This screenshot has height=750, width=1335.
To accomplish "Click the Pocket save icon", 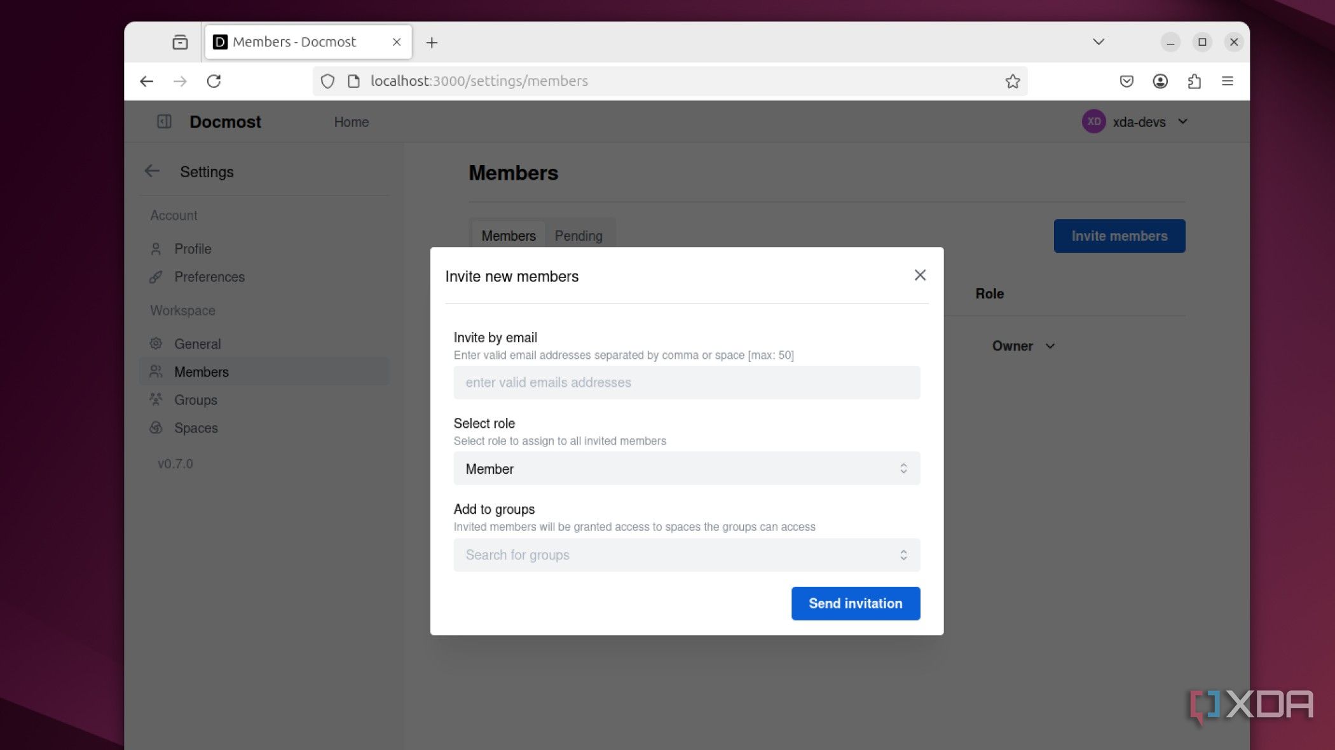I will pyautogui.click(x=1126, y=81).
